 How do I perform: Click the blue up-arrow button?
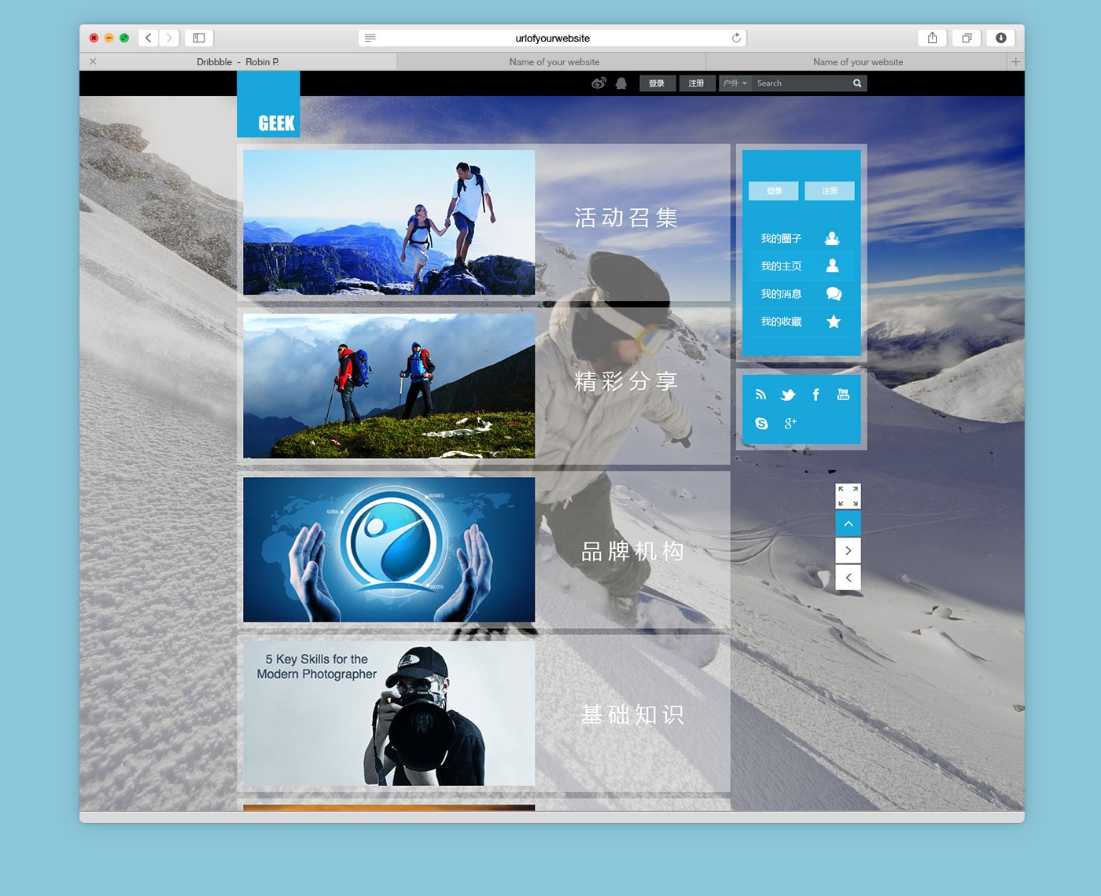coord(848,523)
